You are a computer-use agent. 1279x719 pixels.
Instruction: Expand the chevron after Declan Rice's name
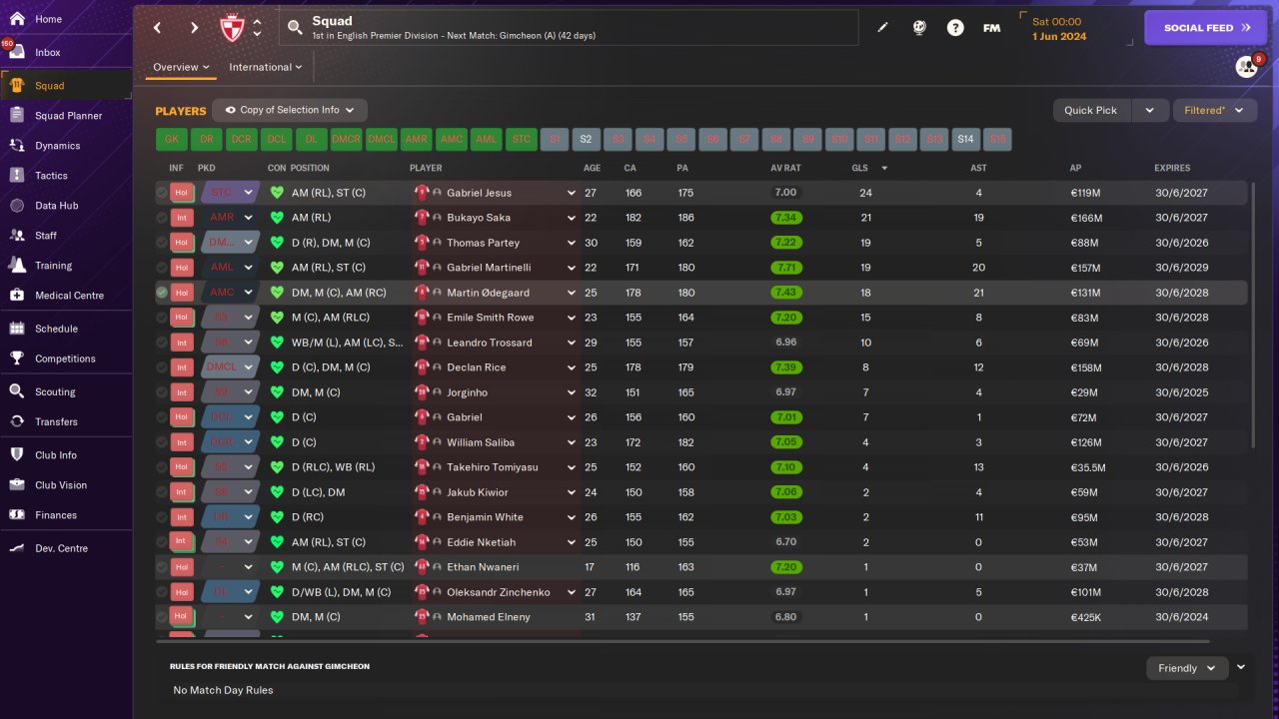pyautogui.click(x=572, y=367)
